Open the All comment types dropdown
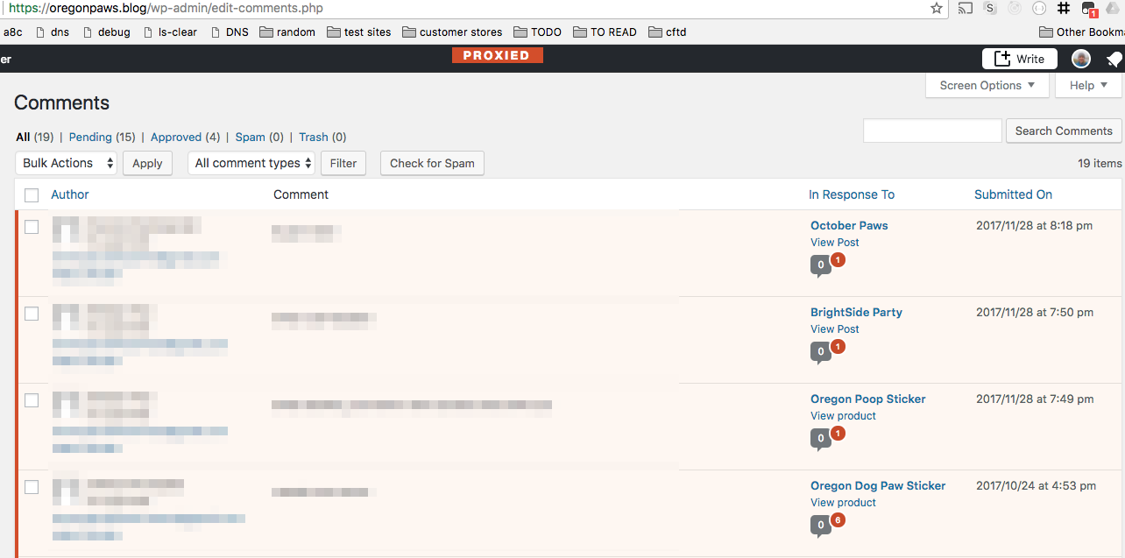This screenshot has height=558, width=1125. pos(251,163)
